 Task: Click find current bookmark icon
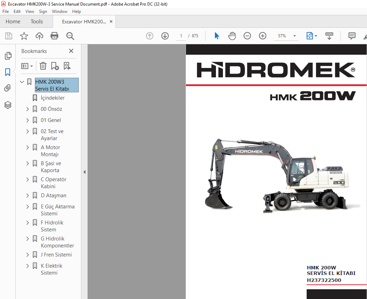(67, 66)
